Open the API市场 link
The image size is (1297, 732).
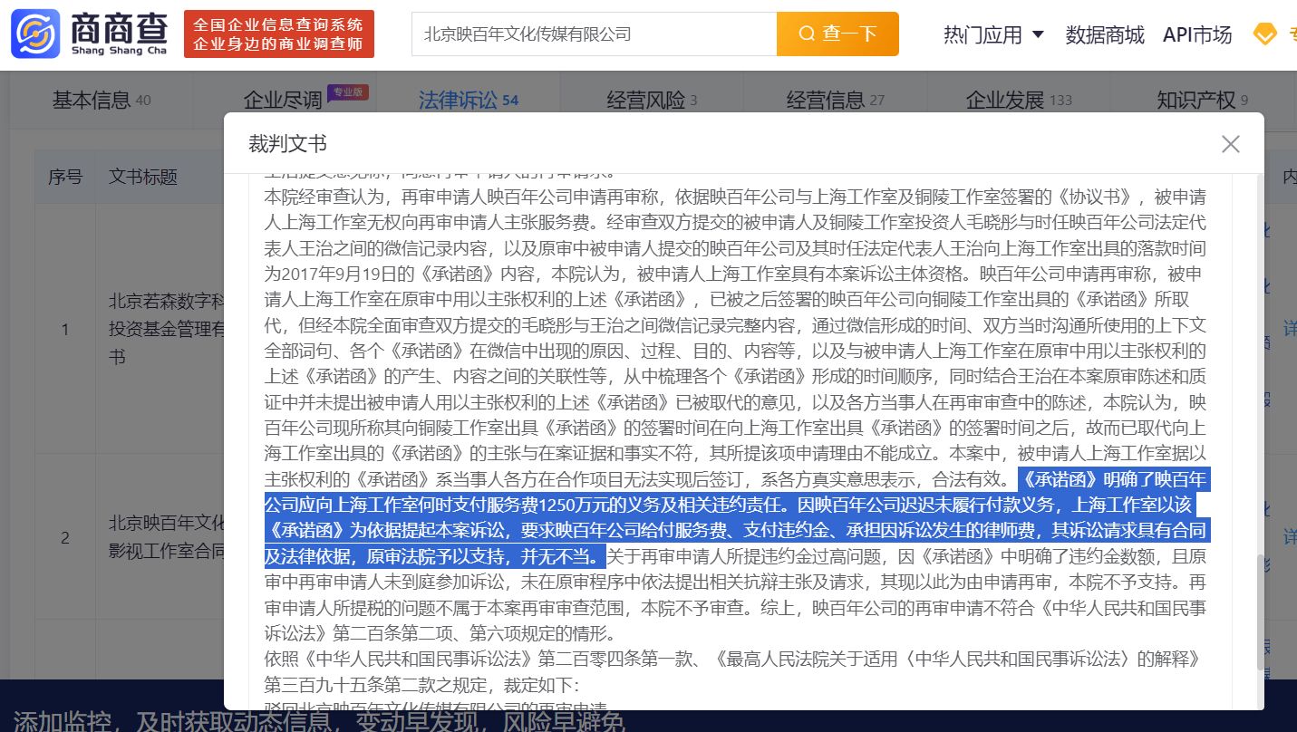1197,34
